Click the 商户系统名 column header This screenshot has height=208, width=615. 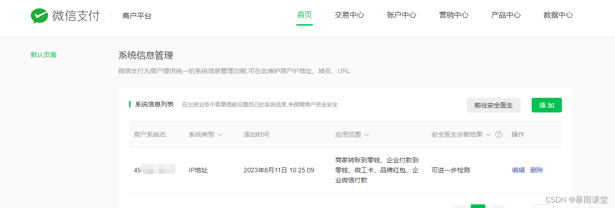coord(150,134)
